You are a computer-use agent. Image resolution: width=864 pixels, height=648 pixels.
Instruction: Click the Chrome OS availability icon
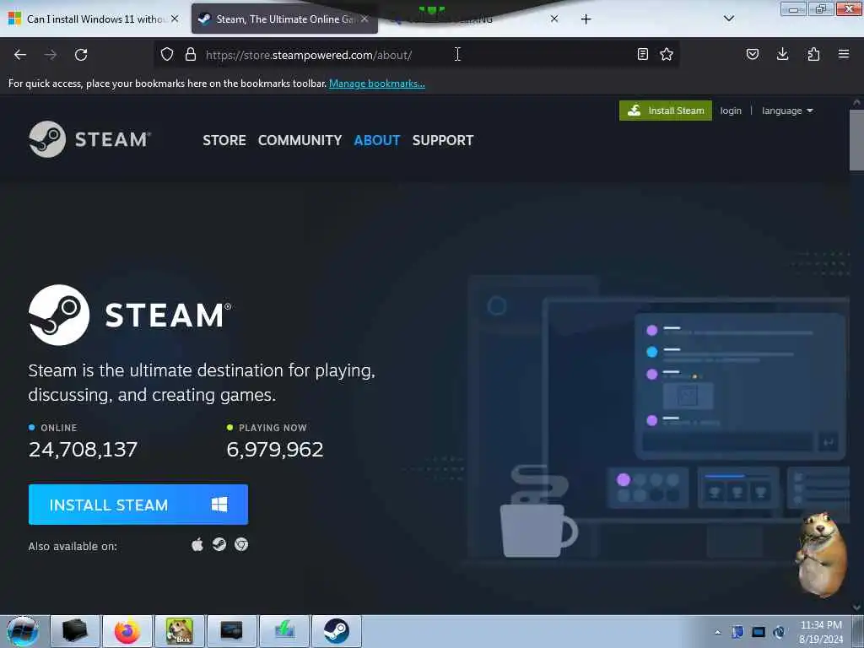pyautogui.click(x=240, y=544)
